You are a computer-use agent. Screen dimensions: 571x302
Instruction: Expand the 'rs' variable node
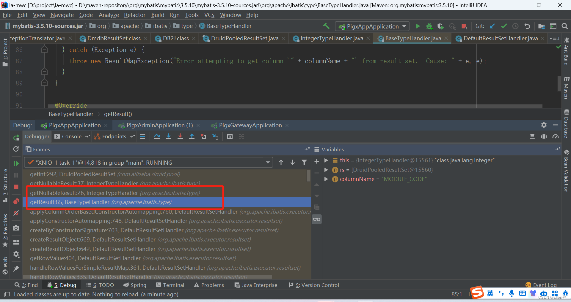pyautogui.click(x=326, y=170)
